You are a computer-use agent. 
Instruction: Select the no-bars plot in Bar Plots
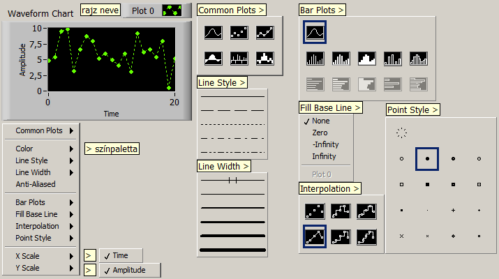point(315,32)
